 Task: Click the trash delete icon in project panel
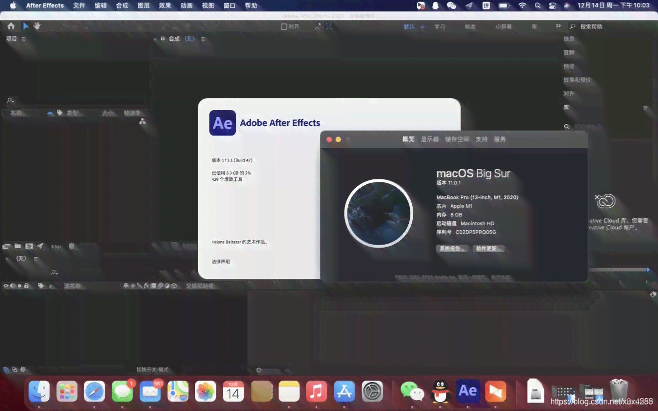[72, 246]
